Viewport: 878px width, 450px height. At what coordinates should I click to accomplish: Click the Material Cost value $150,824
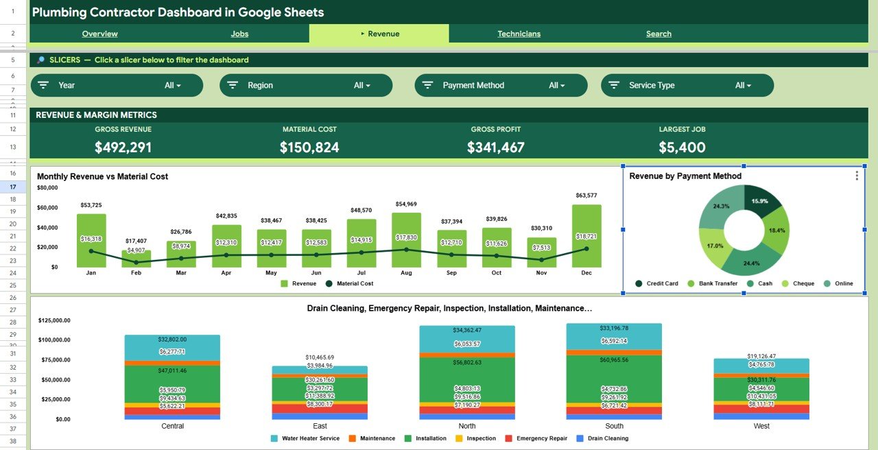tap(309, 147)
